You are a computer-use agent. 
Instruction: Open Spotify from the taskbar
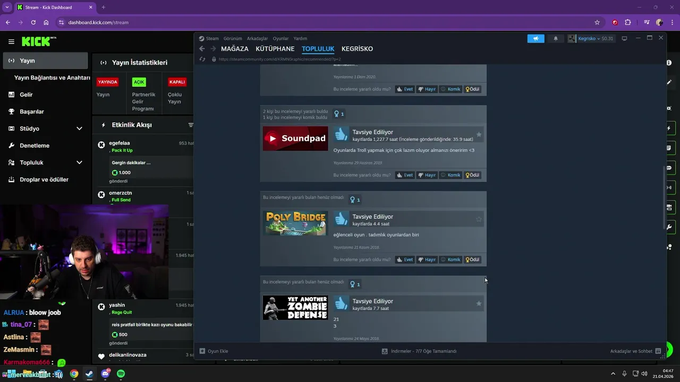(121, 374)
